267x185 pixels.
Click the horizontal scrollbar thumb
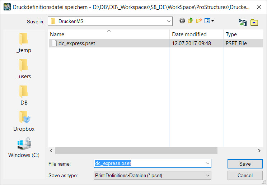(x=136, y=151)
